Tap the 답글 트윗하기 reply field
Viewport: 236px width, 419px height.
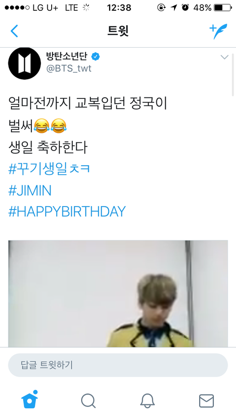[118, 365]
